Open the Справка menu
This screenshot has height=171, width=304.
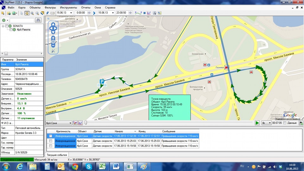(110, 8)
